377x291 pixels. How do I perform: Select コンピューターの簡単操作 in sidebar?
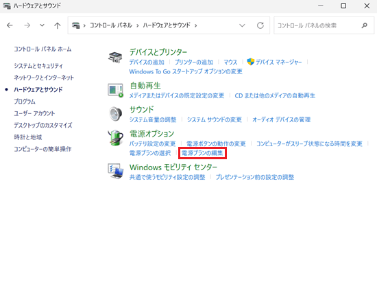(x=42, y=149)
